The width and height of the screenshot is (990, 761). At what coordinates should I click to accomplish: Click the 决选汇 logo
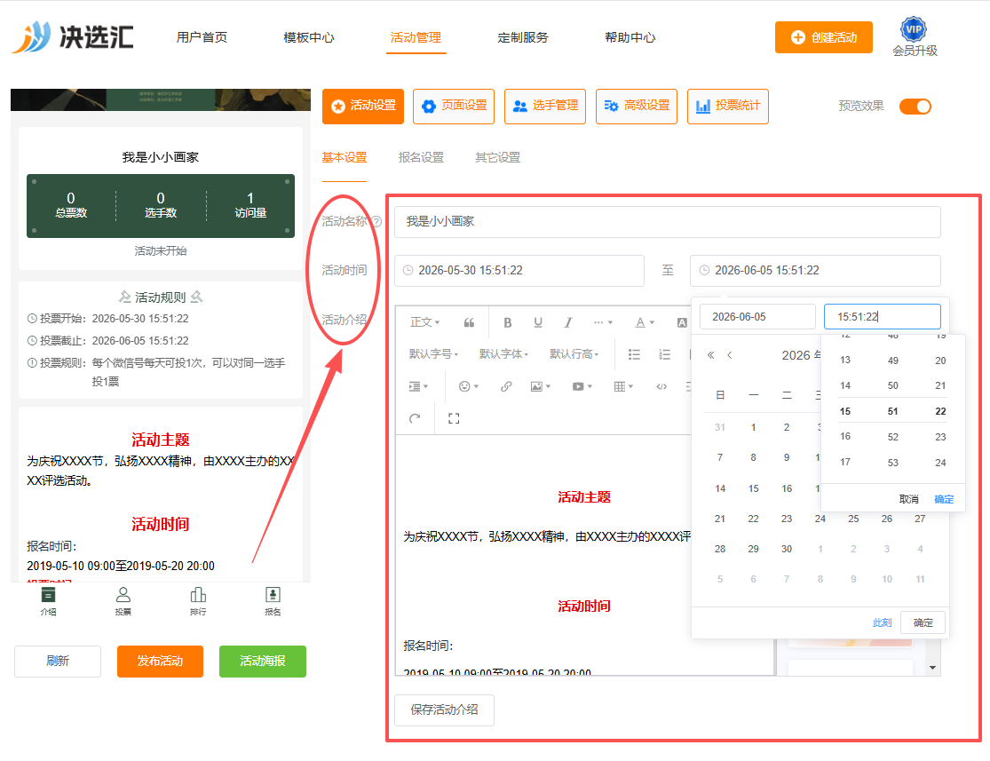tap(73, 36)
